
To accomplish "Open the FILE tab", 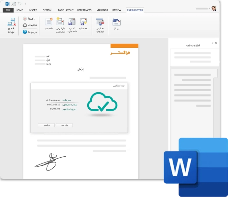I will click(x=8, y=10).
